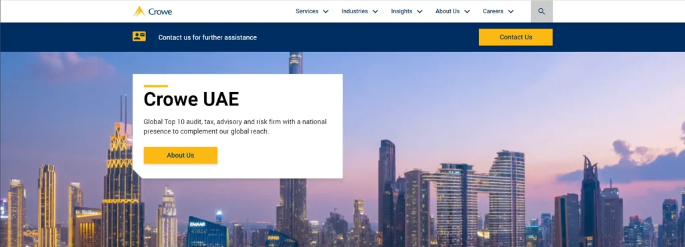This screenshot has height=247, width=685.
Task: Click the Crowe yellow logo mark
Action: tap(139, 11)
